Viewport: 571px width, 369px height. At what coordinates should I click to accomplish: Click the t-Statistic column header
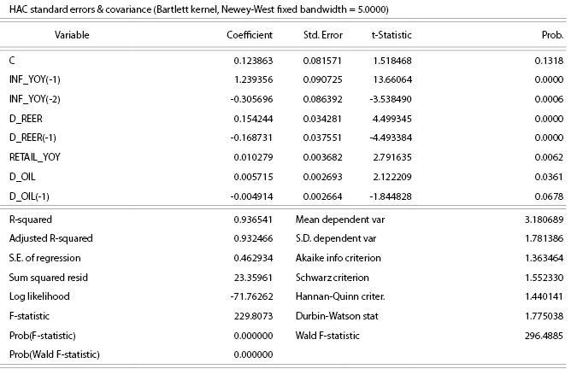coord(391,35)
